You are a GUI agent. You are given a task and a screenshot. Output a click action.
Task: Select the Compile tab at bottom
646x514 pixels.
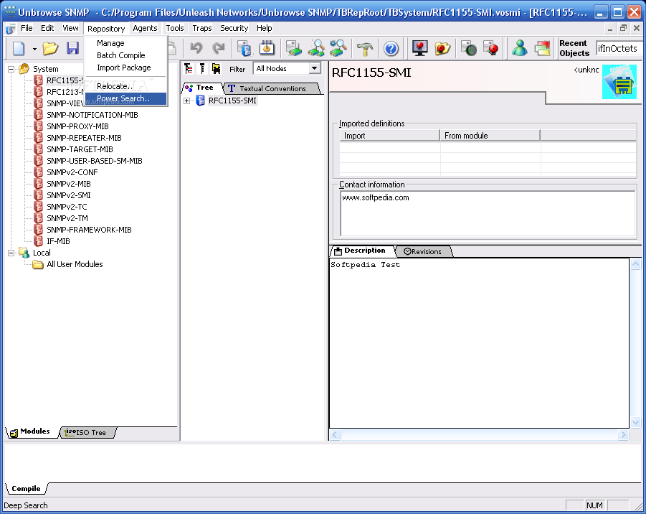click(26, 489)
